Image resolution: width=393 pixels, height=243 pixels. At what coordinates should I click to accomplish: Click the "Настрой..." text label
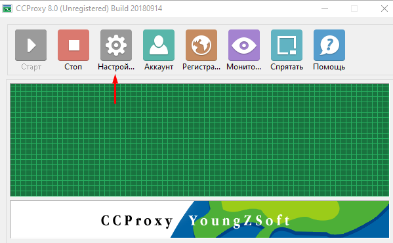[116, 67]
